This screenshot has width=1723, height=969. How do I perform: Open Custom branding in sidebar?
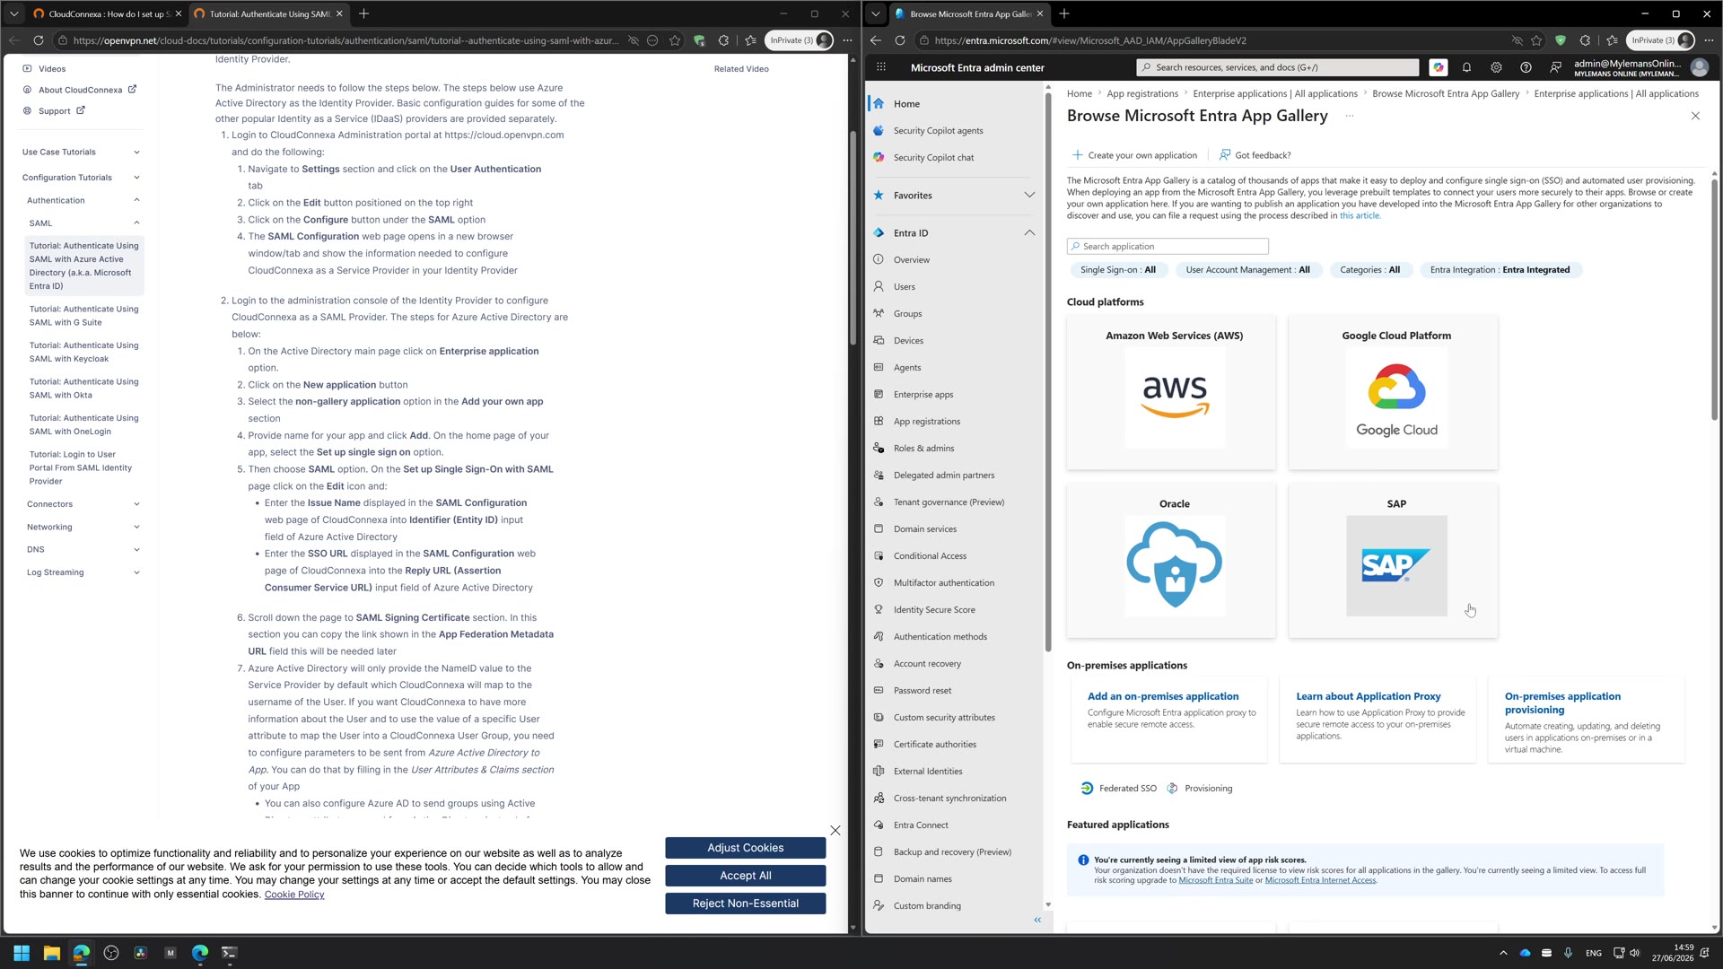(x=927, y=906)
